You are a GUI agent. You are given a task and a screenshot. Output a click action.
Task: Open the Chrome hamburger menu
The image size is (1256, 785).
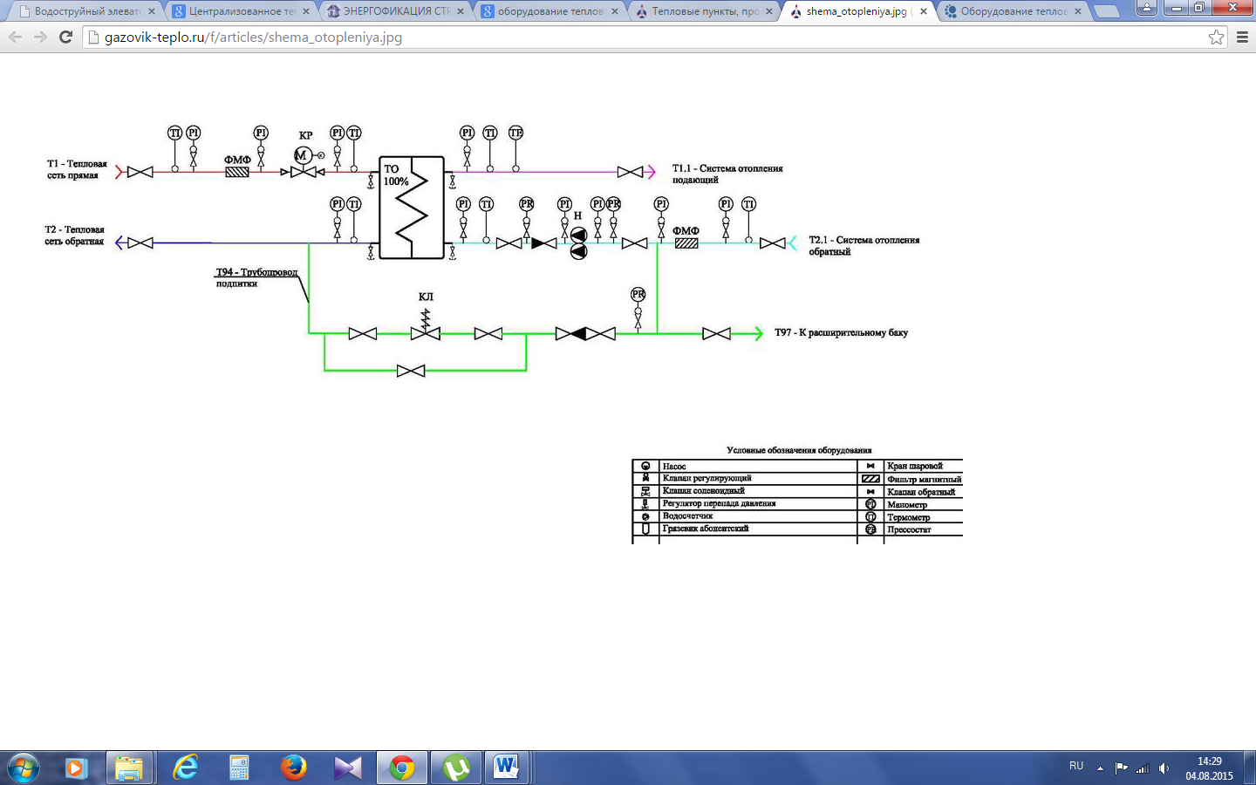(1243, 38)
